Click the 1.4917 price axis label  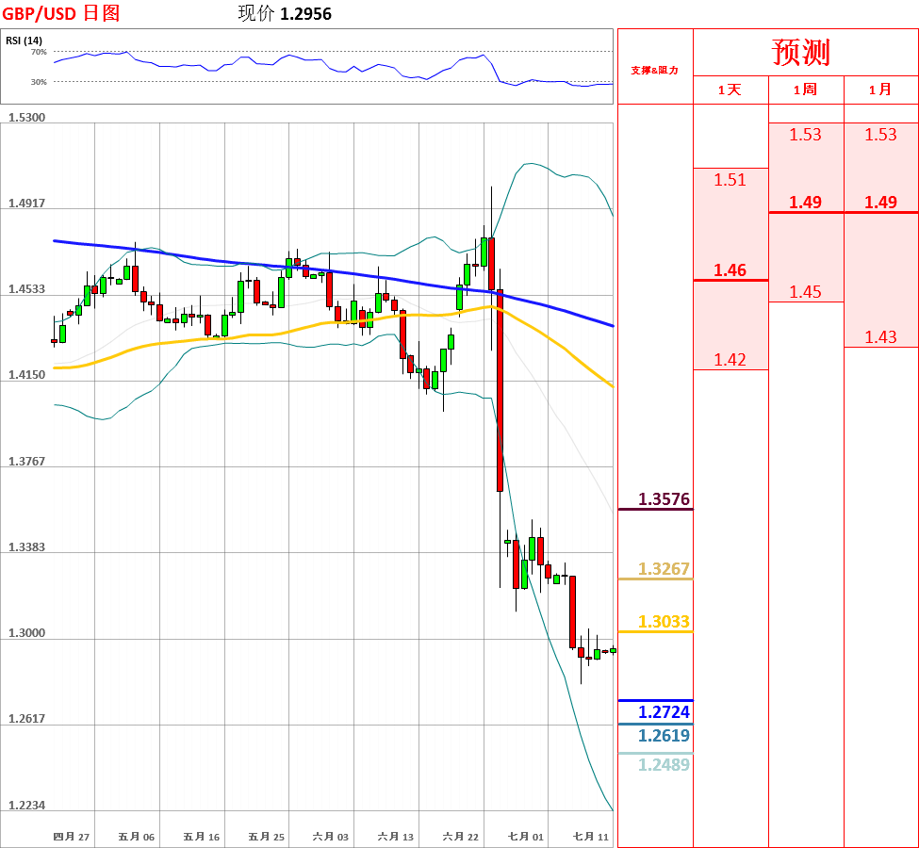(x=27, y=204)
